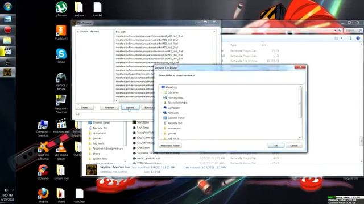Expand Skyrim - Meshes tree node
Image resolution: width=364 pixels, height=204 pixels.
pos(78,32)
